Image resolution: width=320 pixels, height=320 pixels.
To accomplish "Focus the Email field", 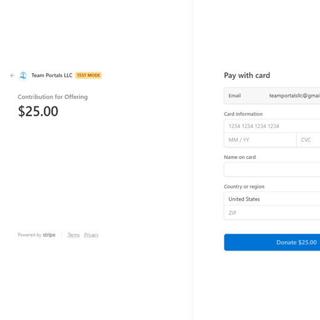I will (x=272, y=96).
